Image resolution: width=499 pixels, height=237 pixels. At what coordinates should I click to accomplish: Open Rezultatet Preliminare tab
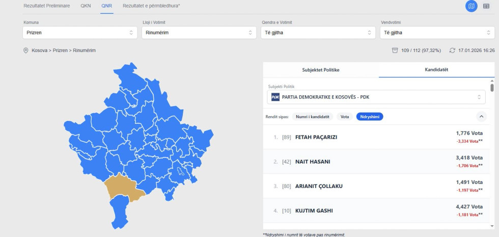pyautogui.click(x=47, y=6)
